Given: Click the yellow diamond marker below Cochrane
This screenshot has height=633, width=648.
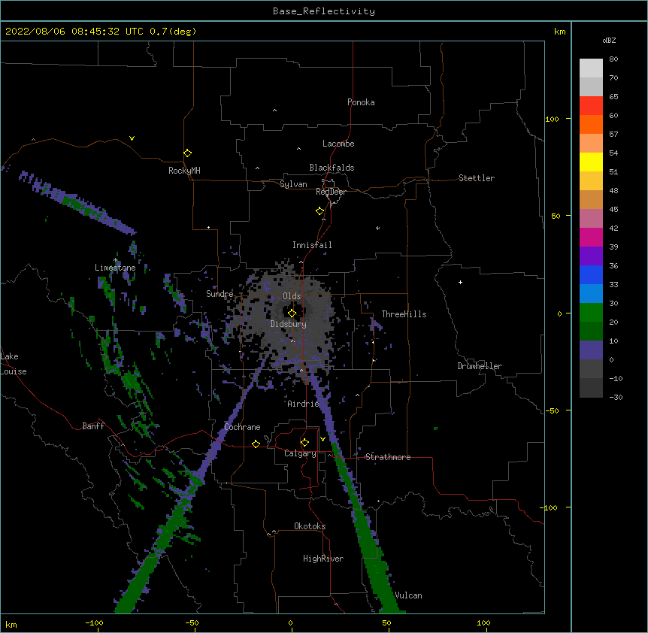Looking at the screenshot, I should coord(256,444).
